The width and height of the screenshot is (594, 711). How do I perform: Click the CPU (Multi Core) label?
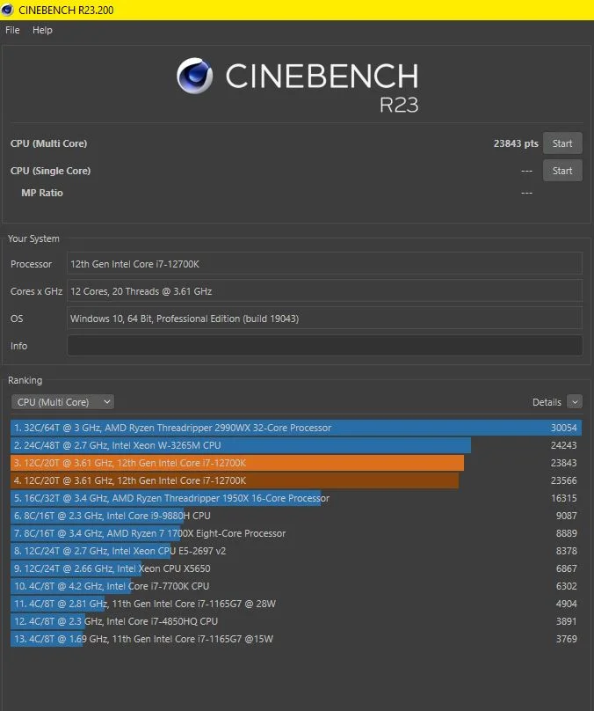pos(49,143)
